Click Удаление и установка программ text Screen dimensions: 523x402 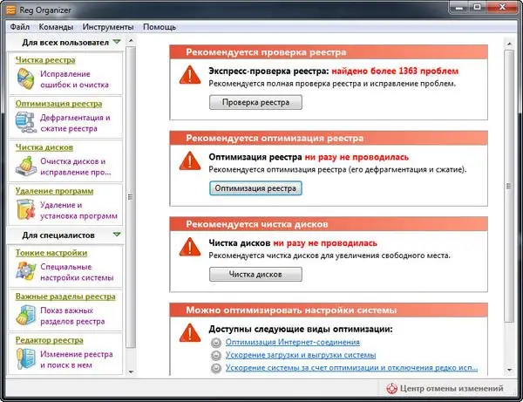point(78,210)
